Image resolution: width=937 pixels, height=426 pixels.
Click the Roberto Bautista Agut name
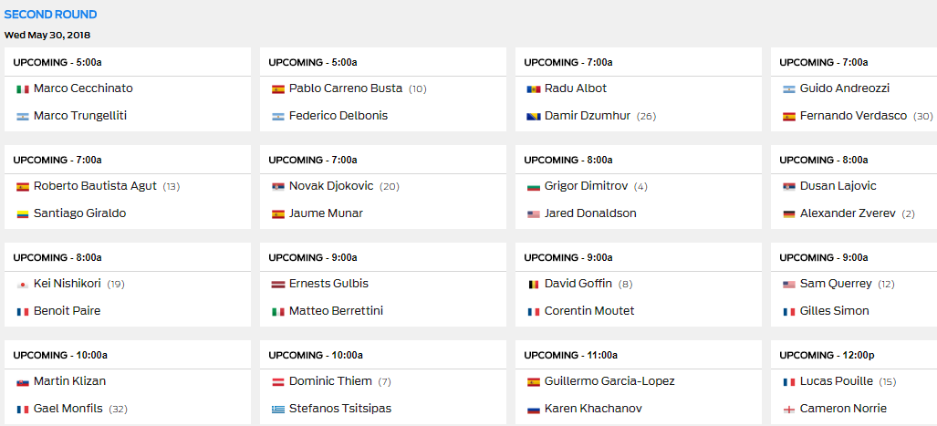click(x=96, y=186)
